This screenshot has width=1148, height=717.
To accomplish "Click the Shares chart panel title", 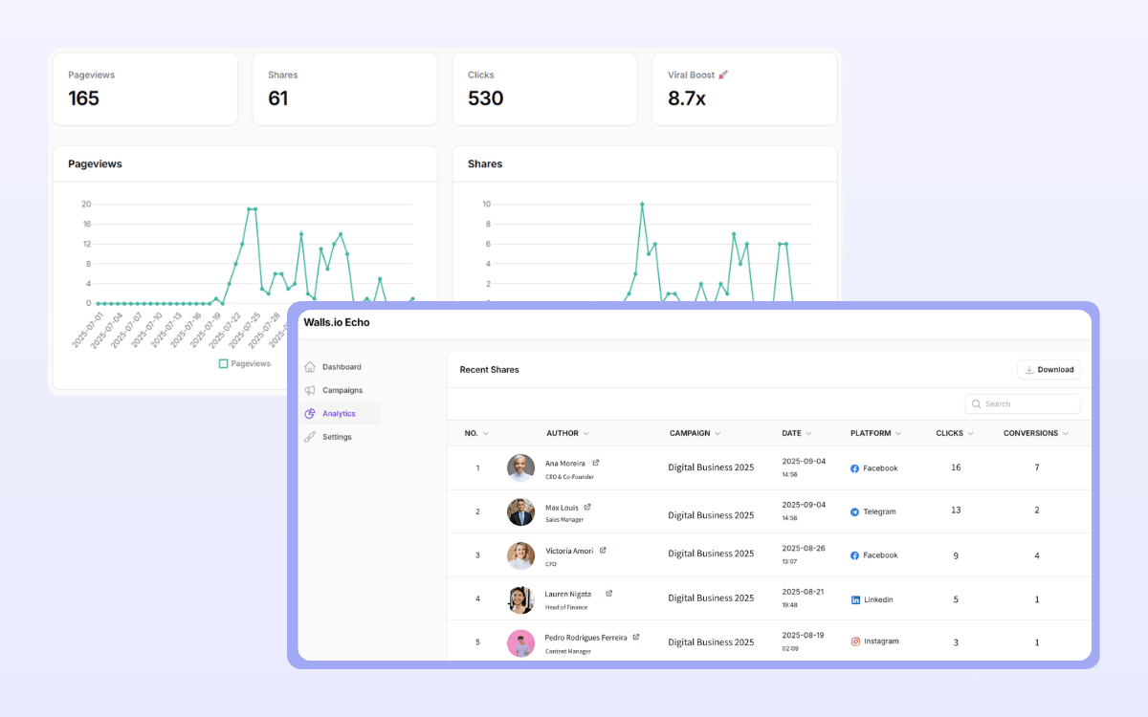I will 485,164.
